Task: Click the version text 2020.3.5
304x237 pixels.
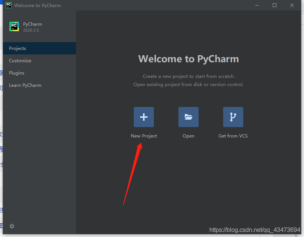Action: click(31, 30)
